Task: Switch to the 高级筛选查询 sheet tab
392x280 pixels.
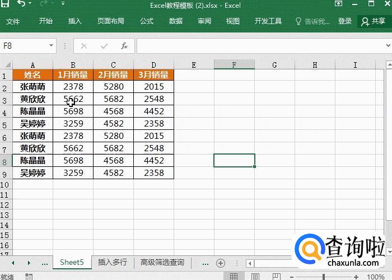Action: tap(162, 262)
